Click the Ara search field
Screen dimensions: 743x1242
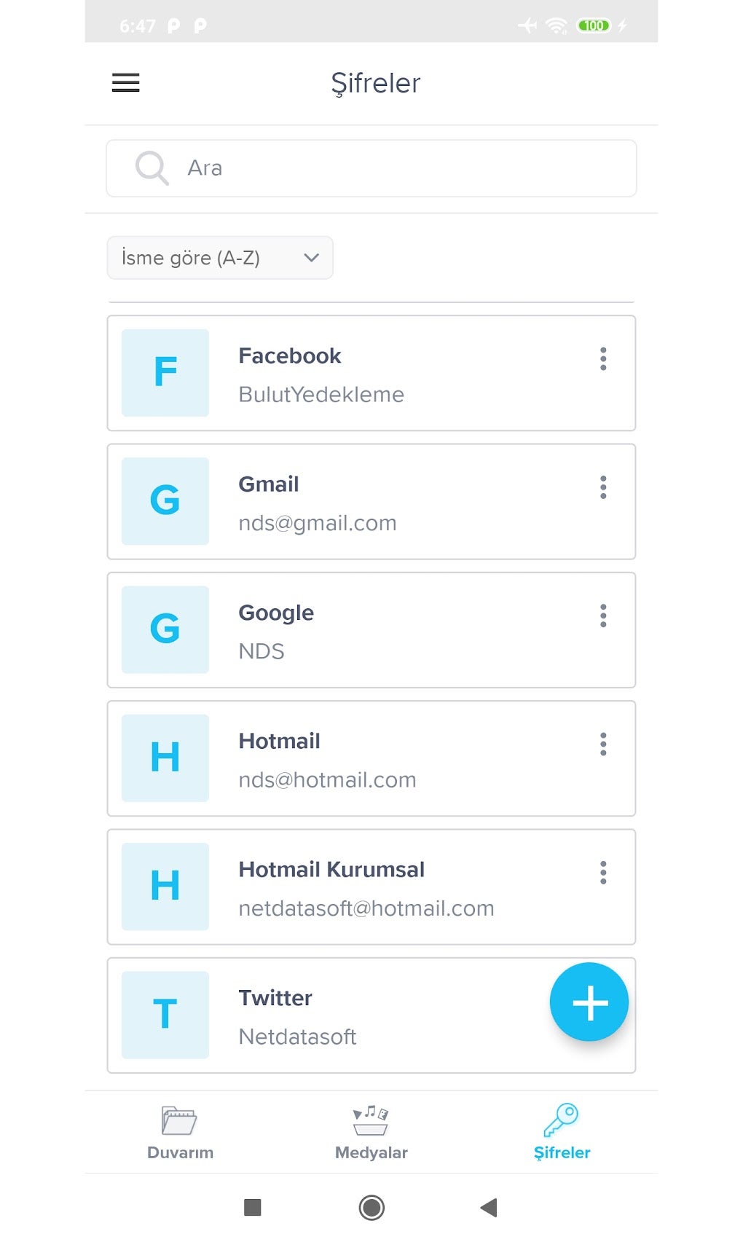tap(393, 168)
